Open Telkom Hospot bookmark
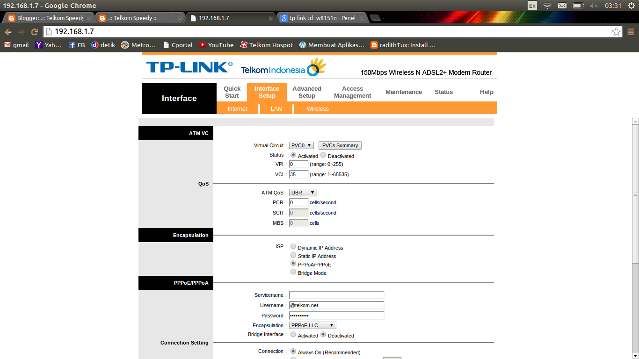The width and height of the screenshot is (639, 359). click(266, 45)
